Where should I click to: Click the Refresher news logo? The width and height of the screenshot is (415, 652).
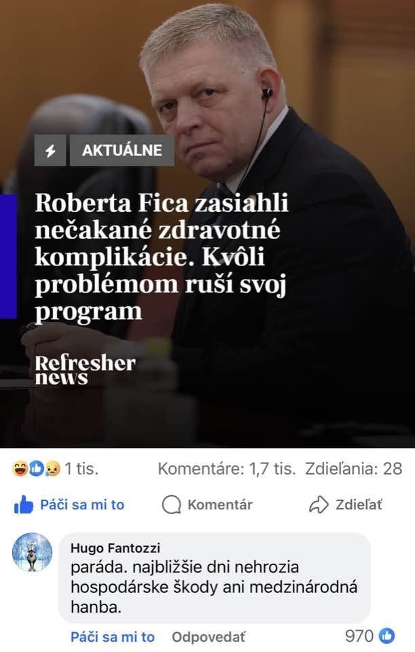coord(86,369)
